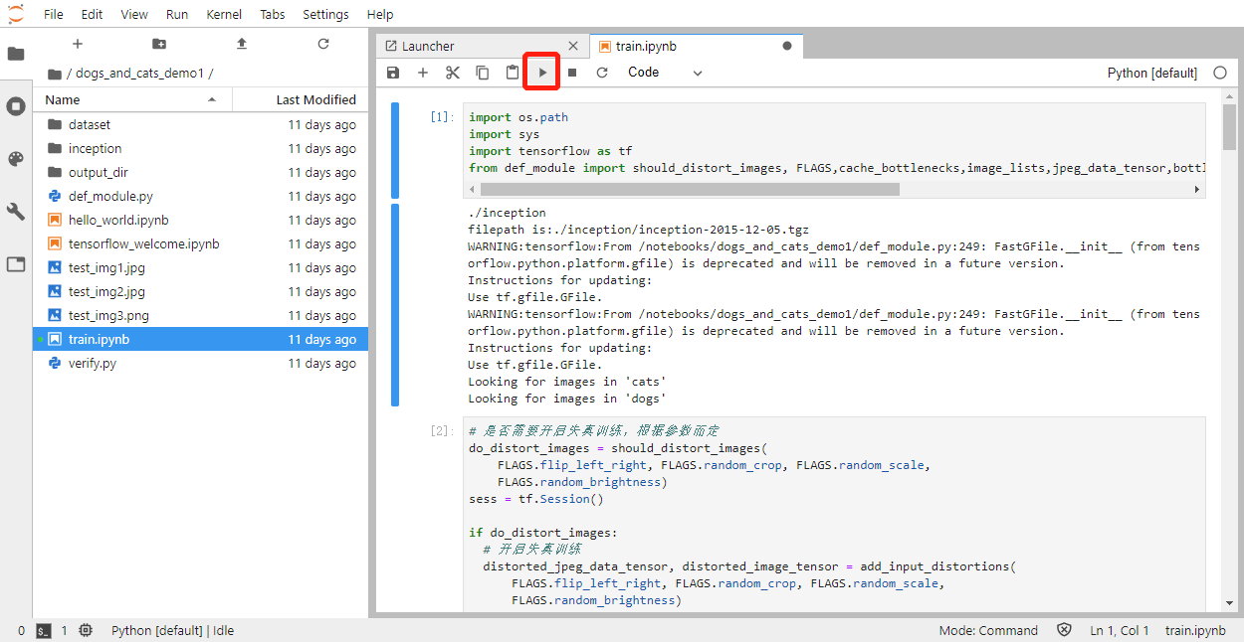
Task: Cut the selected cells
Action: 453,72
